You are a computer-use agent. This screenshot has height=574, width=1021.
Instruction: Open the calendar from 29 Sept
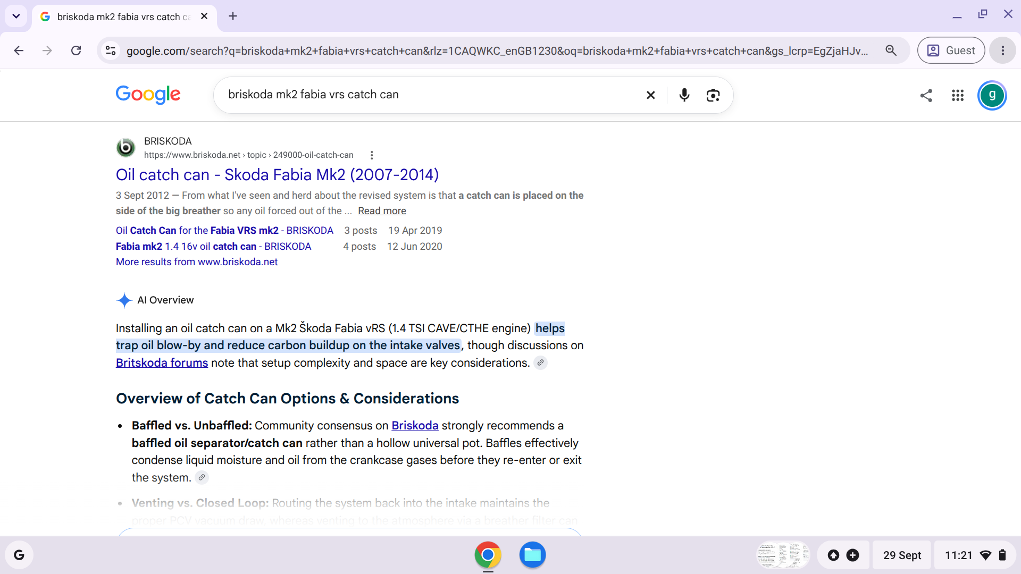pyautogui.click(x=902, y=555)
